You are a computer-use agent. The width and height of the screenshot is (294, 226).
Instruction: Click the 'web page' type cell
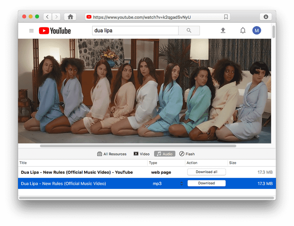pos(161,172)
